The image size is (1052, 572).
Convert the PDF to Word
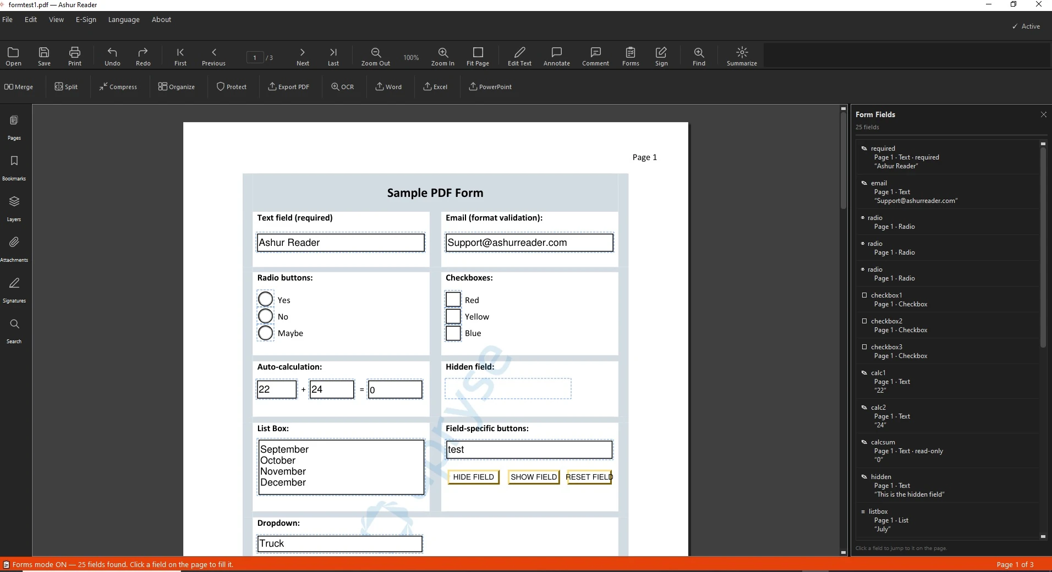click(x=389, y=87)
